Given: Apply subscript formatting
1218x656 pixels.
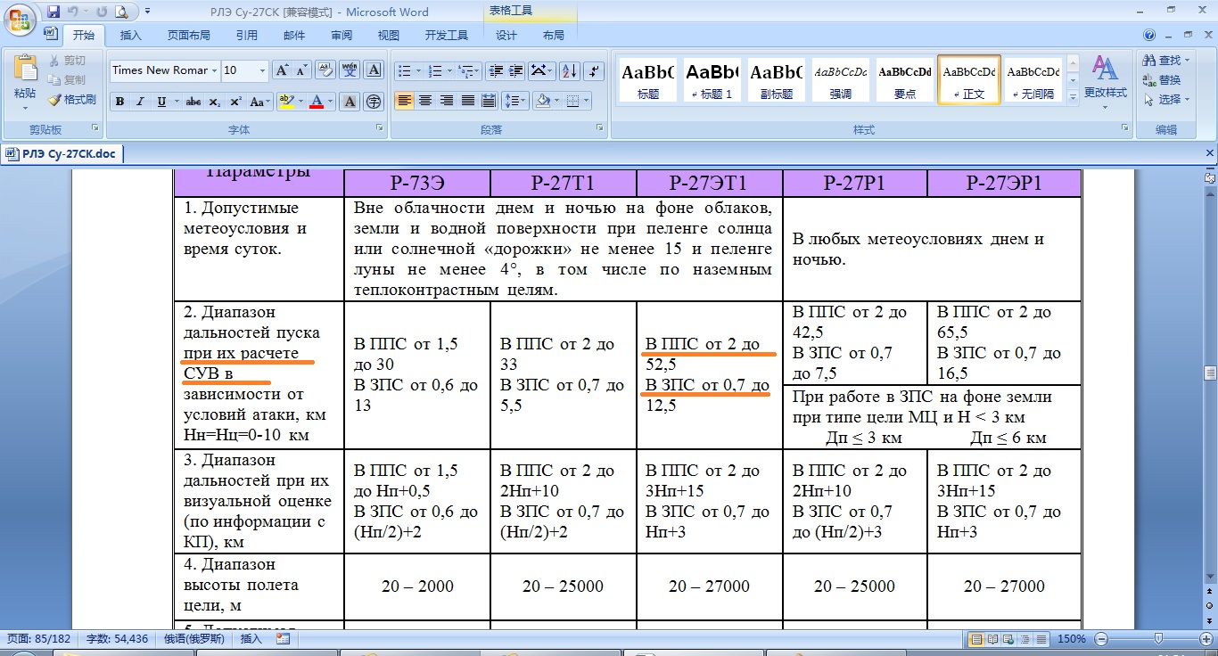Looking at the screenshot, I should [214, 102].
